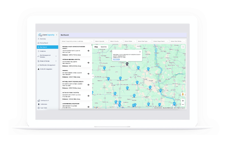Open FHIR API Integration
This screenshot has width=228, height=142.
pyautogui.click(x=46, y=69)
